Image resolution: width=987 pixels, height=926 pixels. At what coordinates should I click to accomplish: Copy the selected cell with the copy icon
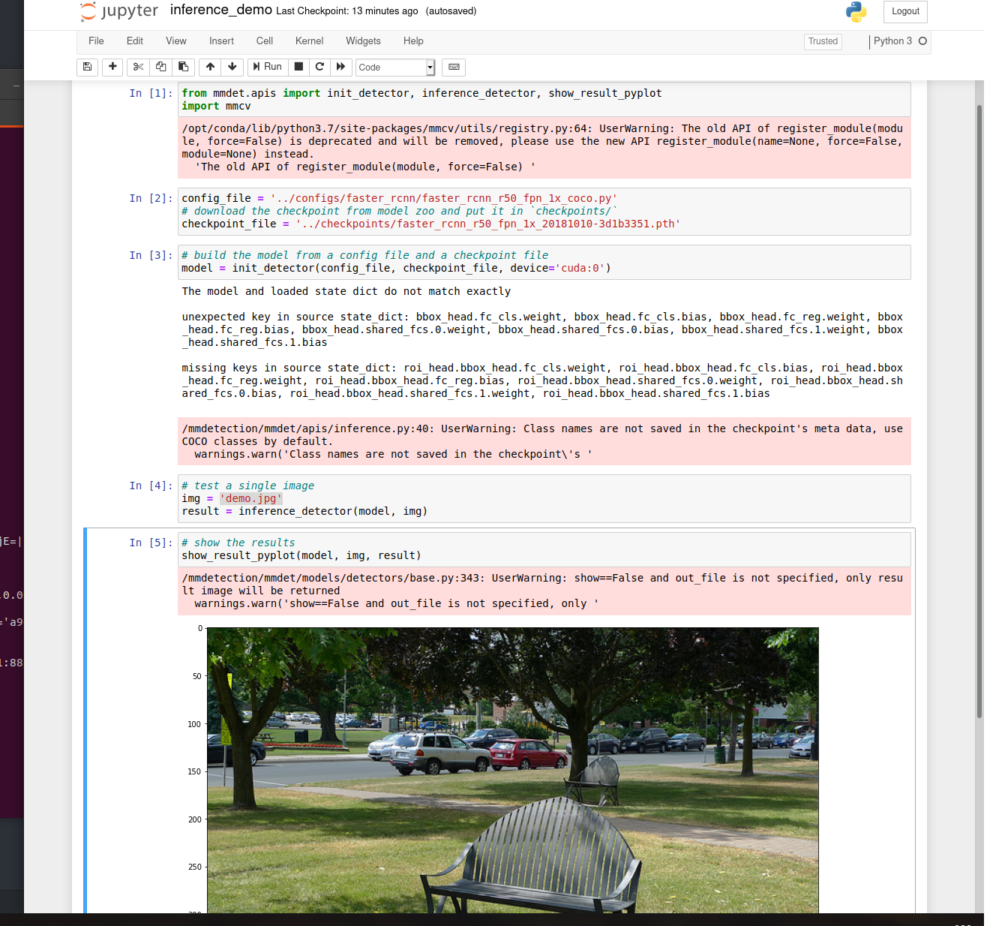pos(160,67)
